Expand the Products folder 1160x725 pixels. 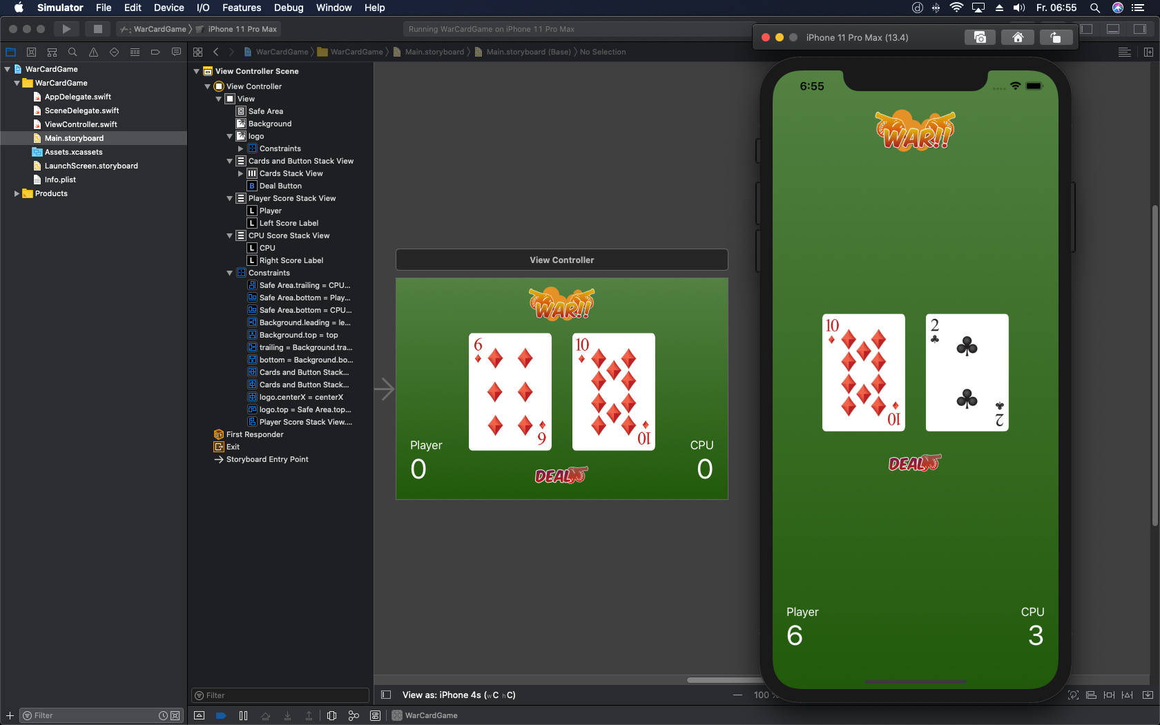(17, 193)
